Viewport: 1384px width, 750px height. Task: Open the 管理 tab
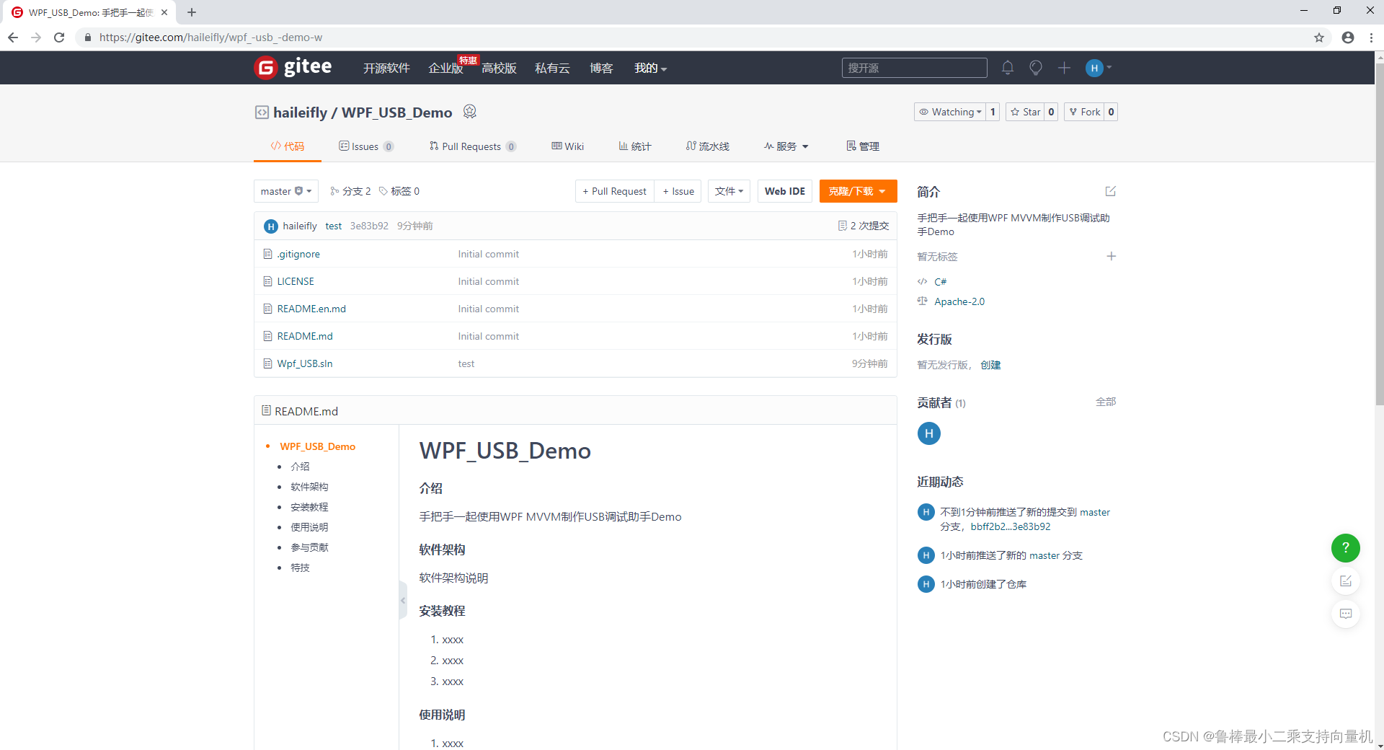[863, 146]
